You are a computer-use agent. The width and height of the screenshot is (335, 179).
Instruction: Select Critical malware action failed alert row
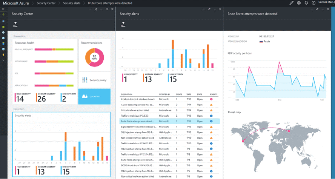(x=169, y=110)
